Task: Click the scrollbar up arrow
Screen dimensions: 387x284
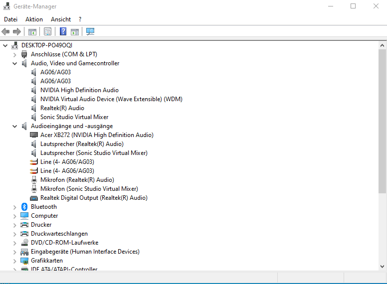Action: tap(383, 45)
